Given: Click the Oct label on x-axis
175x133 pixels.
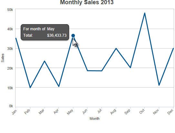Looking at the screenshot, I should tap(142, 111).
